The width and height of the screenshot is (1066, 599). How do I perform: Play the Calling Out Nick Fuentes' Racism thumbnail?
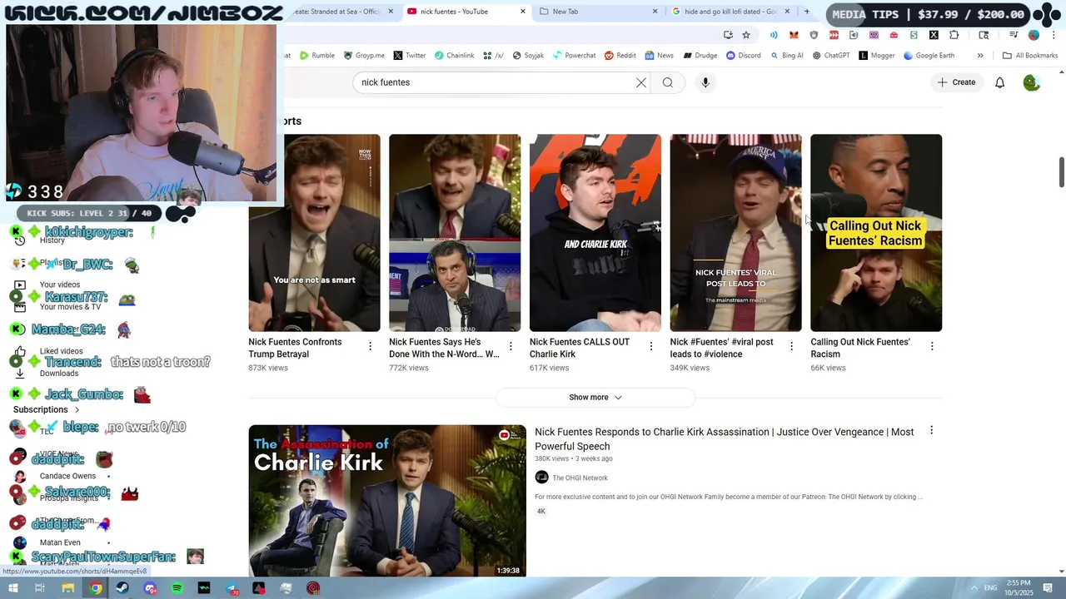[876, 233]
